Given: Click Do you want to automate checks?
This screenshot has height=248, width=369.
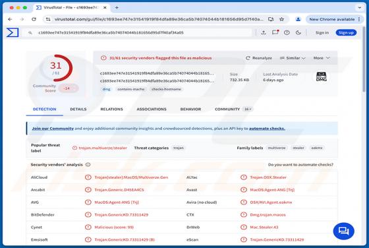Looking at the screenshot, I should (x=300, y=165).
